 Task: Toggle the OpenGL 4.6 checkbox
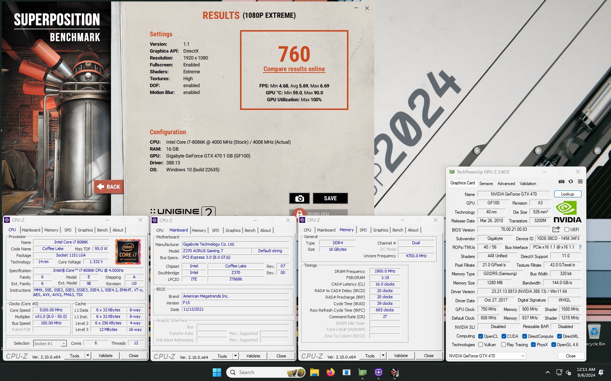[x=554, y=344]
